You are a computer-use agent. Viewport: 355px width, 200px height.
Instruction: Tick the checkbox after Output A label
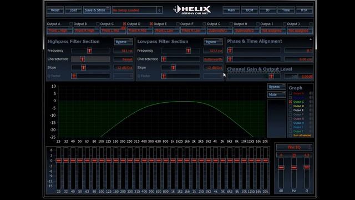click(x=71, y=24)
